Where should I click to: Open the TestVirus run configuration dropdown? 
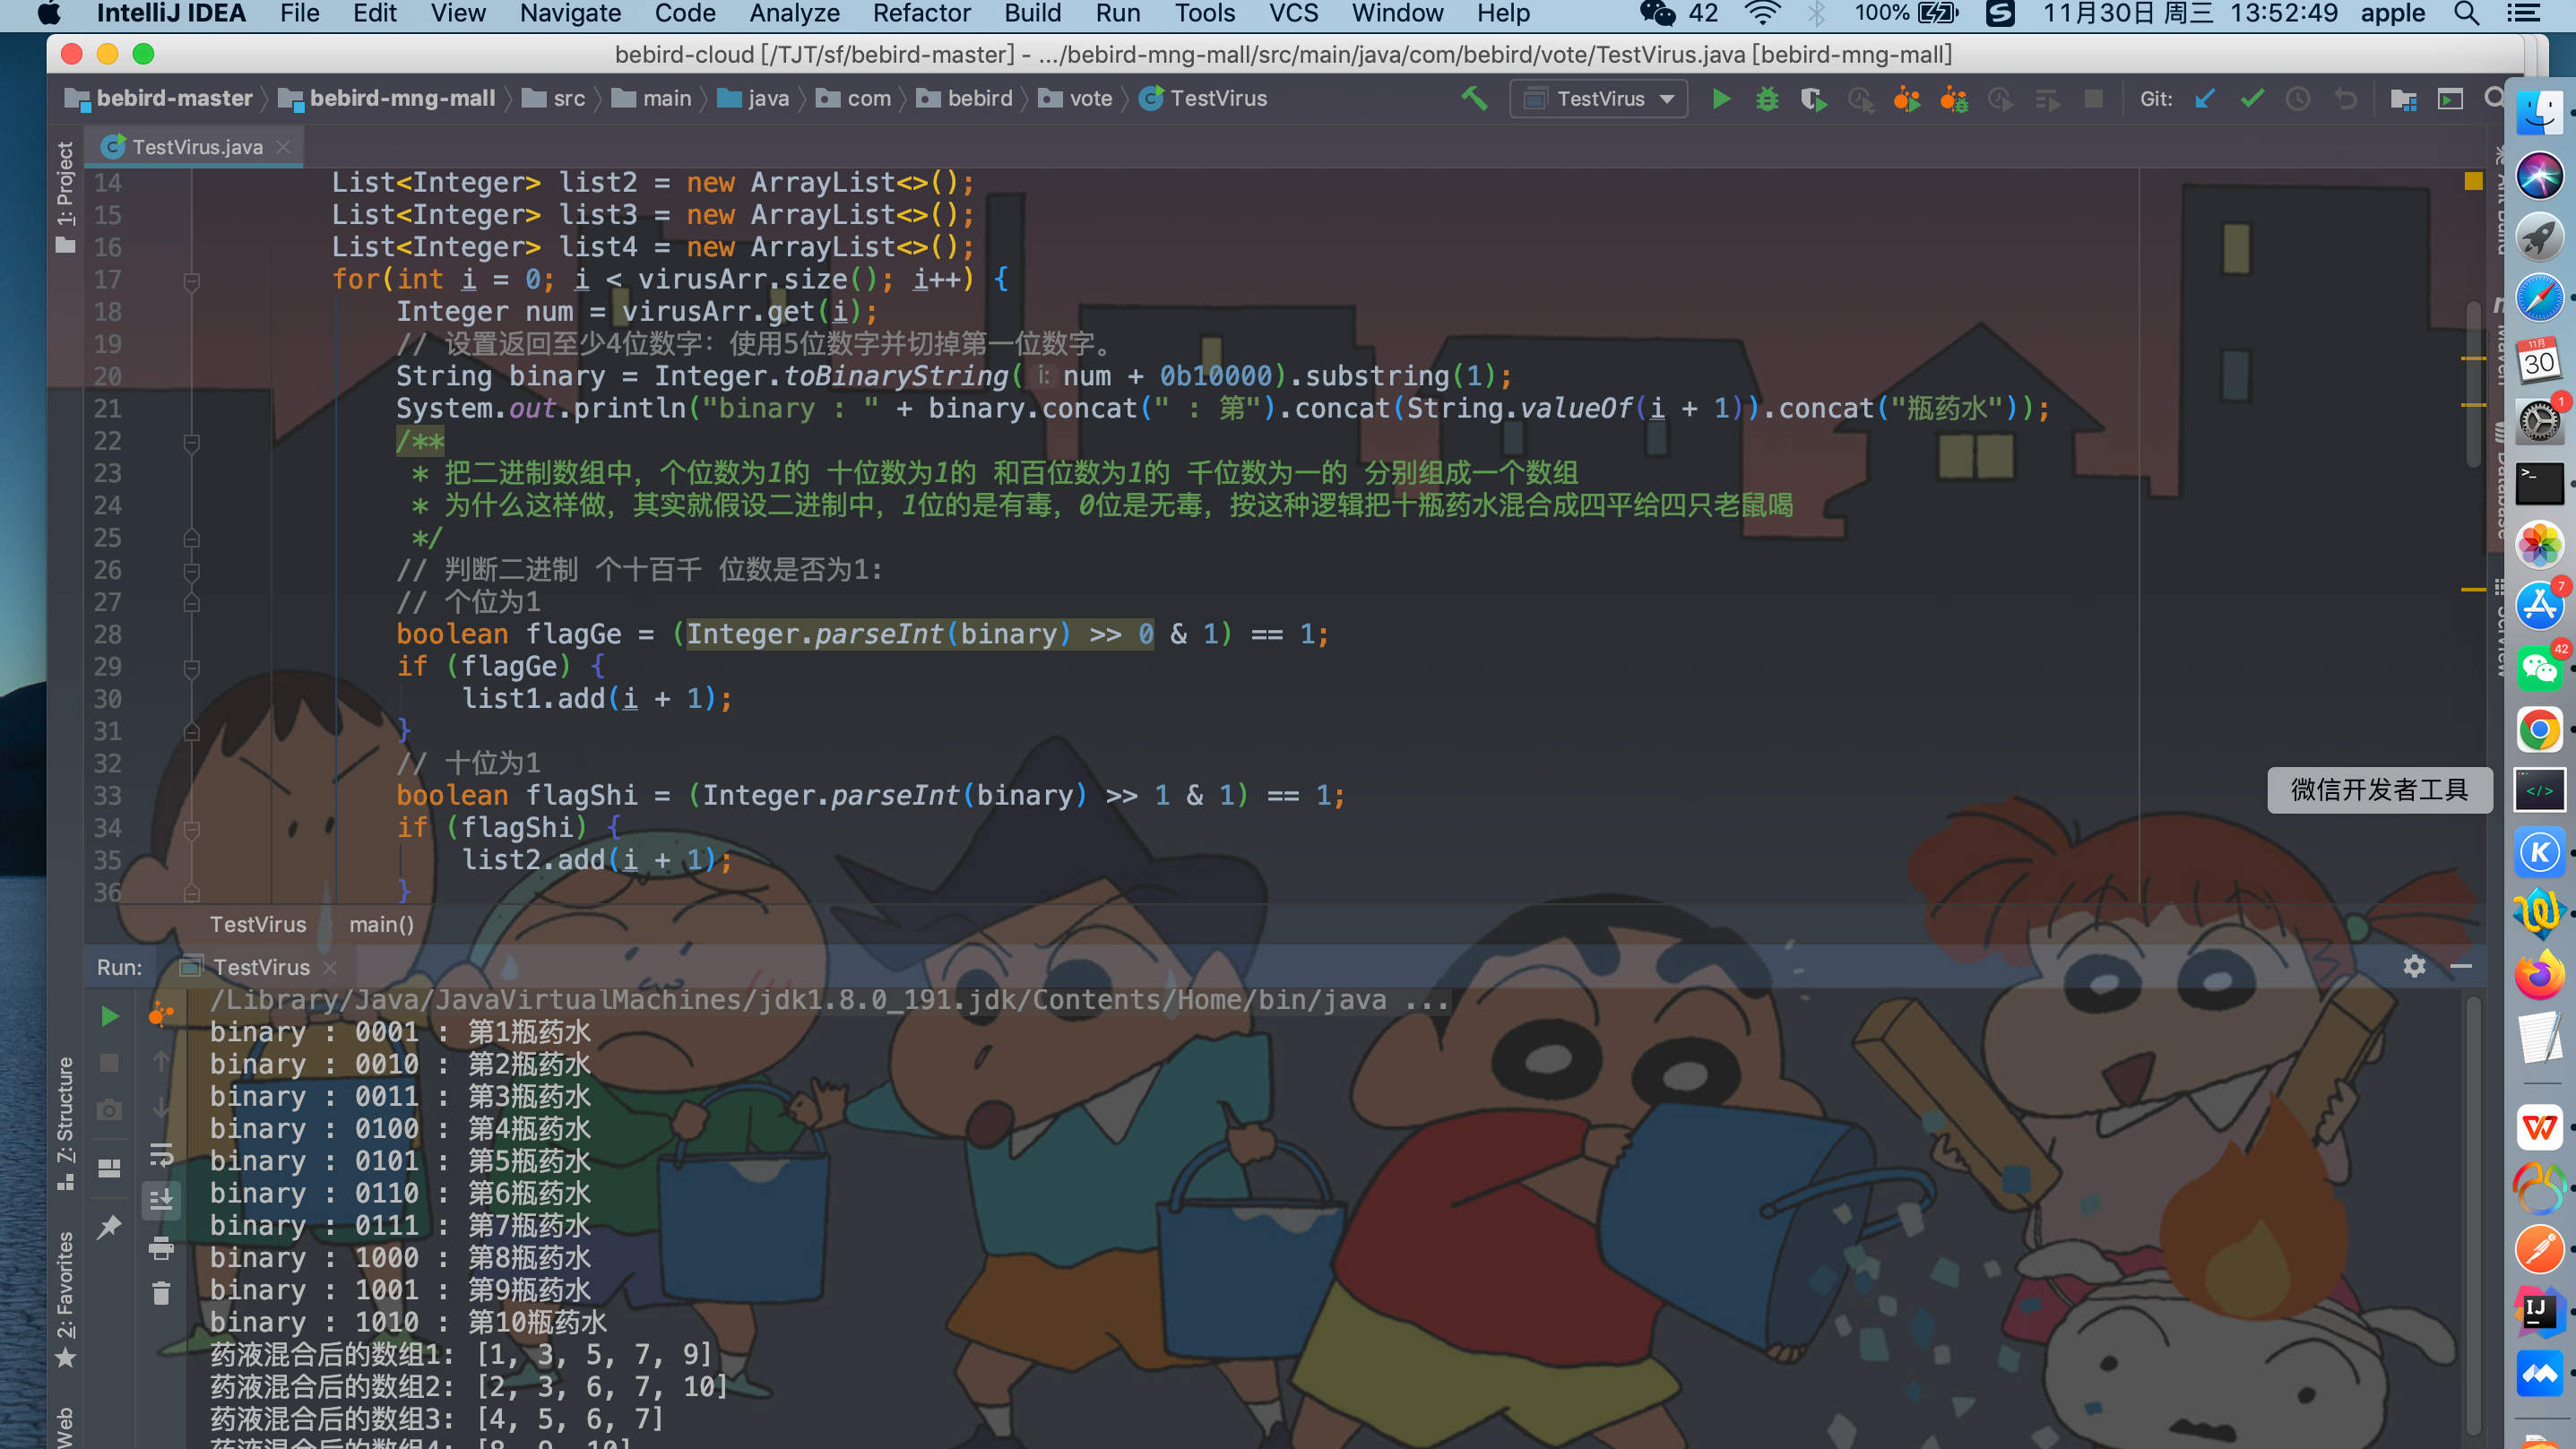coord(1598,98)
